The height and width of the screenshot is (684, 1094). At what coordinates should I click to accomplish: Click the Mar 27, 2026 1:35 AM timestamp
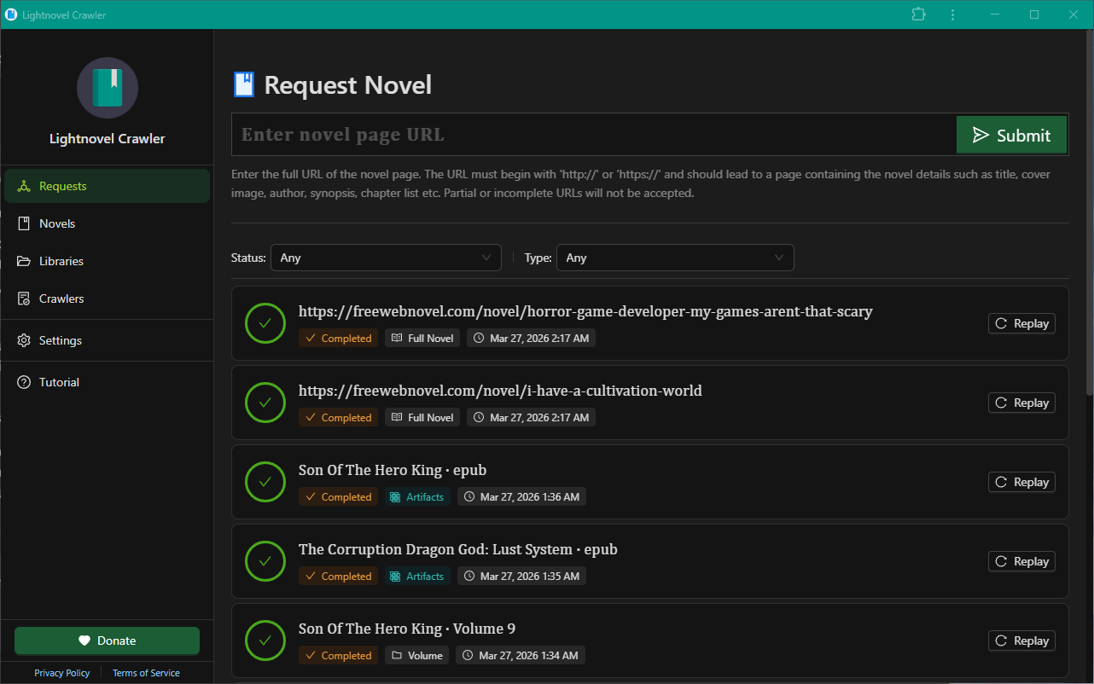[x=521, y=577]
